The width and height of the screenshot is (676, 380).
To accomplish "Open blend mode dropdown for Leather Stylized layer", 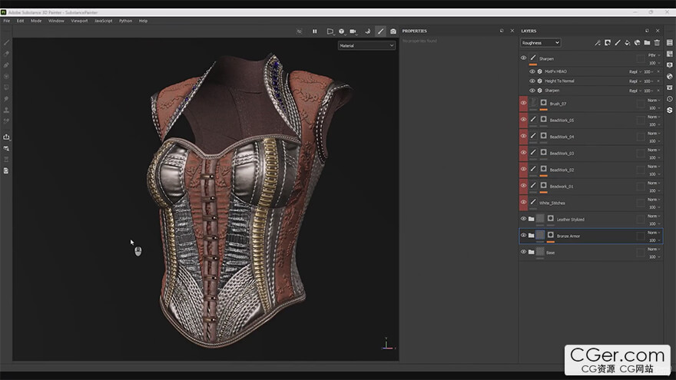I will click(653, 216).
